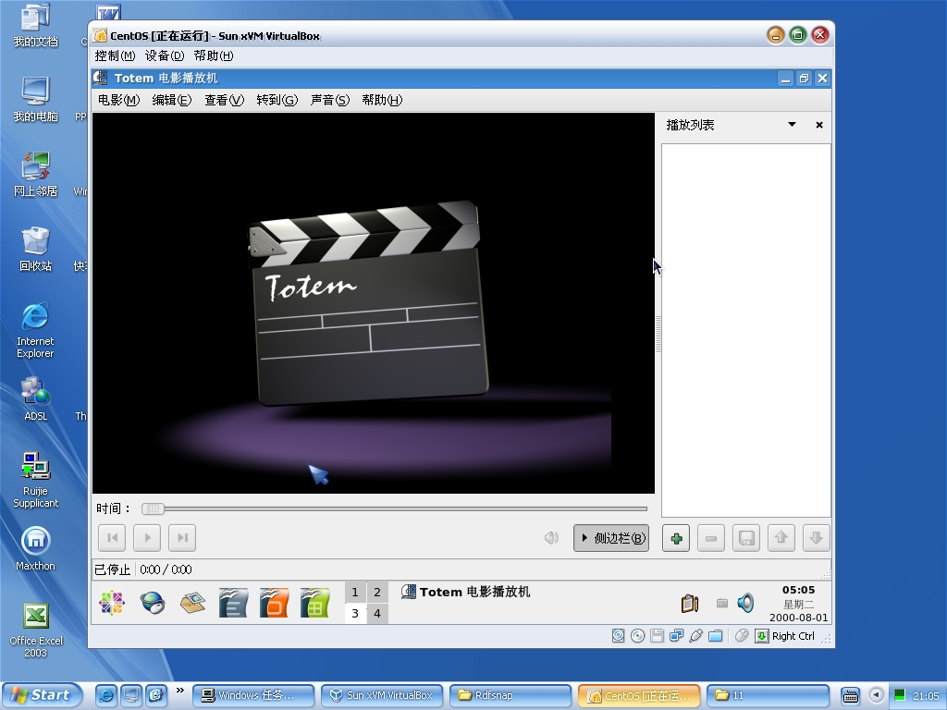Open Totem's 转到(G) menu
This screenshot has width=947, height=710.
pyautogui.click(x=277, y=100)
